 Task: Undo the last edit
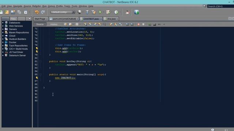(x=37, y=12)
